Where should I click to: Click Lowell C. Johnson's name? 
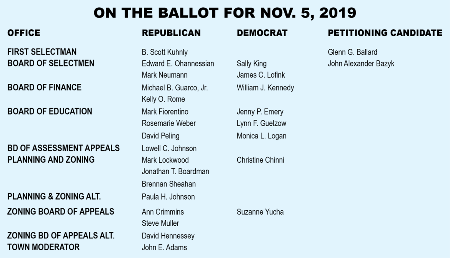169,148
